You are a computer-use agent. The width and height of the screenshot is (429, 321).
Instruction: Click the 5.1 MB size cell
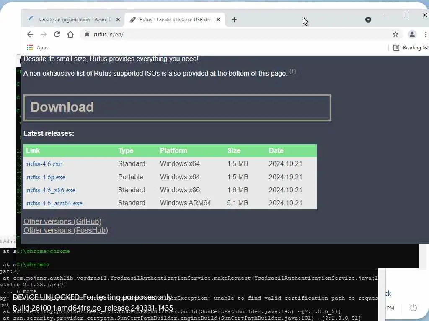click(x=238, y=203)
